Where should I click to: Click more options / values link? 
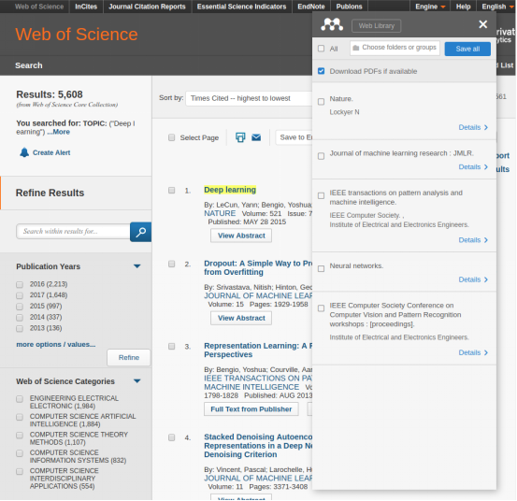[56, 344]
